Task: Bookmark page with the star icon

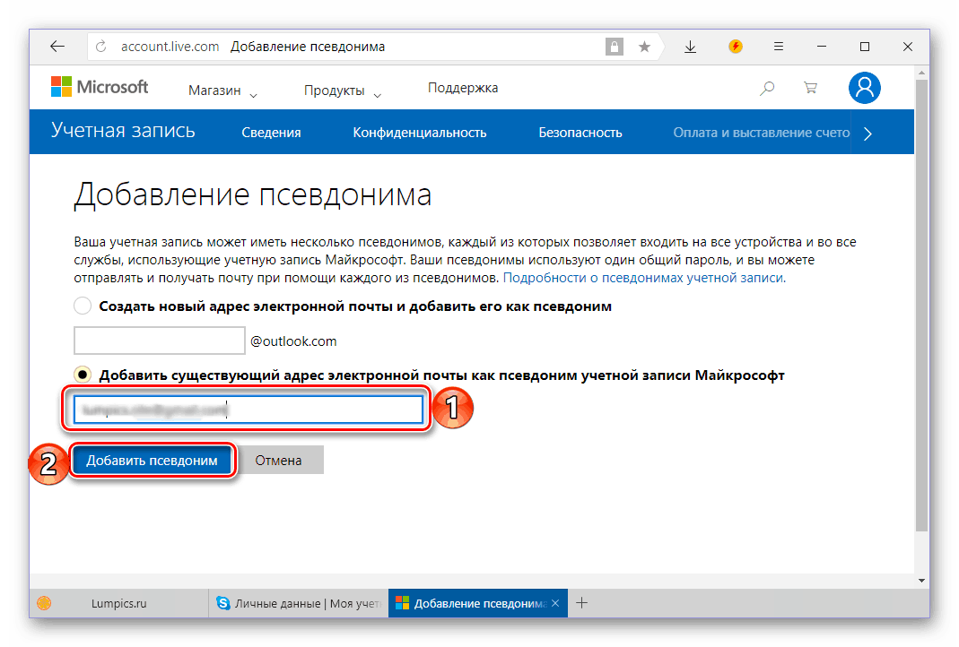Action: (x=644, y=47)
